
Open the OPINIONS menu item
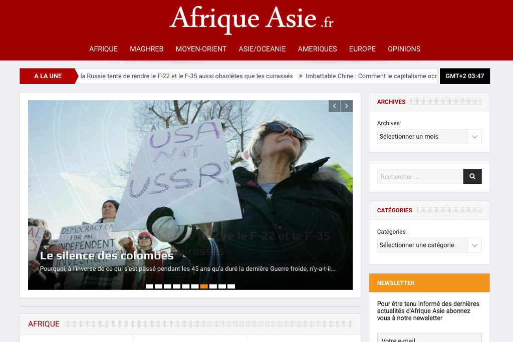click(404, 49)
